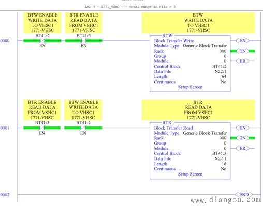Click the BTW Data File value N22:1
This screenshot has height=207, width=263.
[x=221, y=72]
